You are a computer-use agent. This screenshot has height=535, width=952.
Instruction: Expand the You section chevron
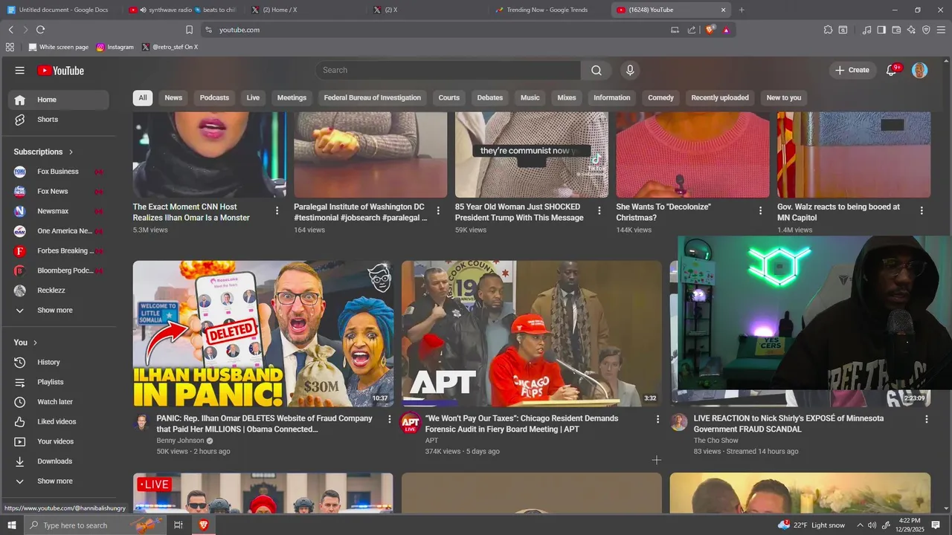pos(36,343)
